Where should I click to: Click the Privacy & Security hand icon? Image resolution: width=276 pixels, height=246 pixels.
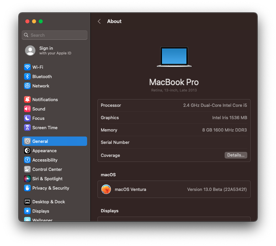[x=27, y=188]
